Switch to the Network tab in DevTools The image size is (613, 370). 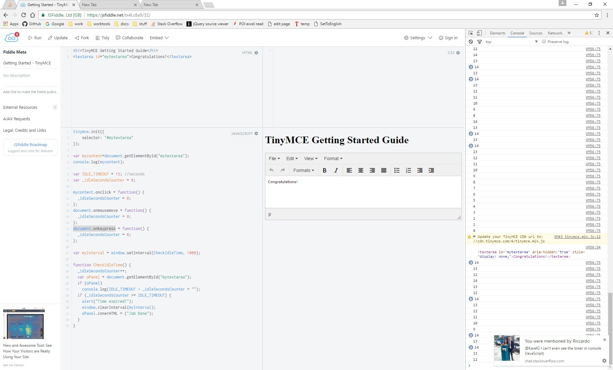(x=555, y=33)
